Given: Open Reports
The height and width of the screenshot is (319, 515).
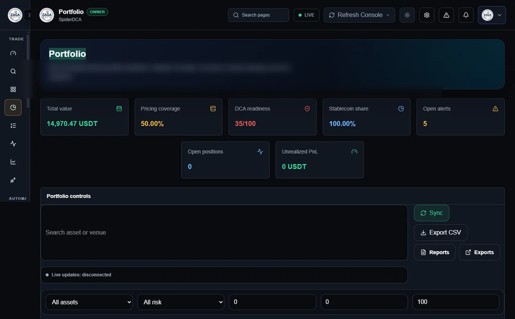Looking at the screenshot, I should 435,252.
